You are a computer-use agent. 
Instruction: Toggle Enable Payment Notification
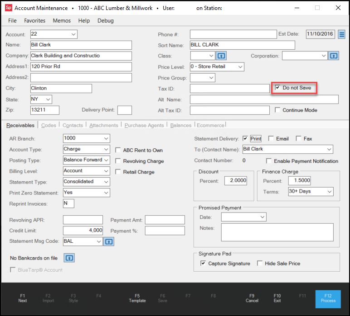(x=269, y=161)
